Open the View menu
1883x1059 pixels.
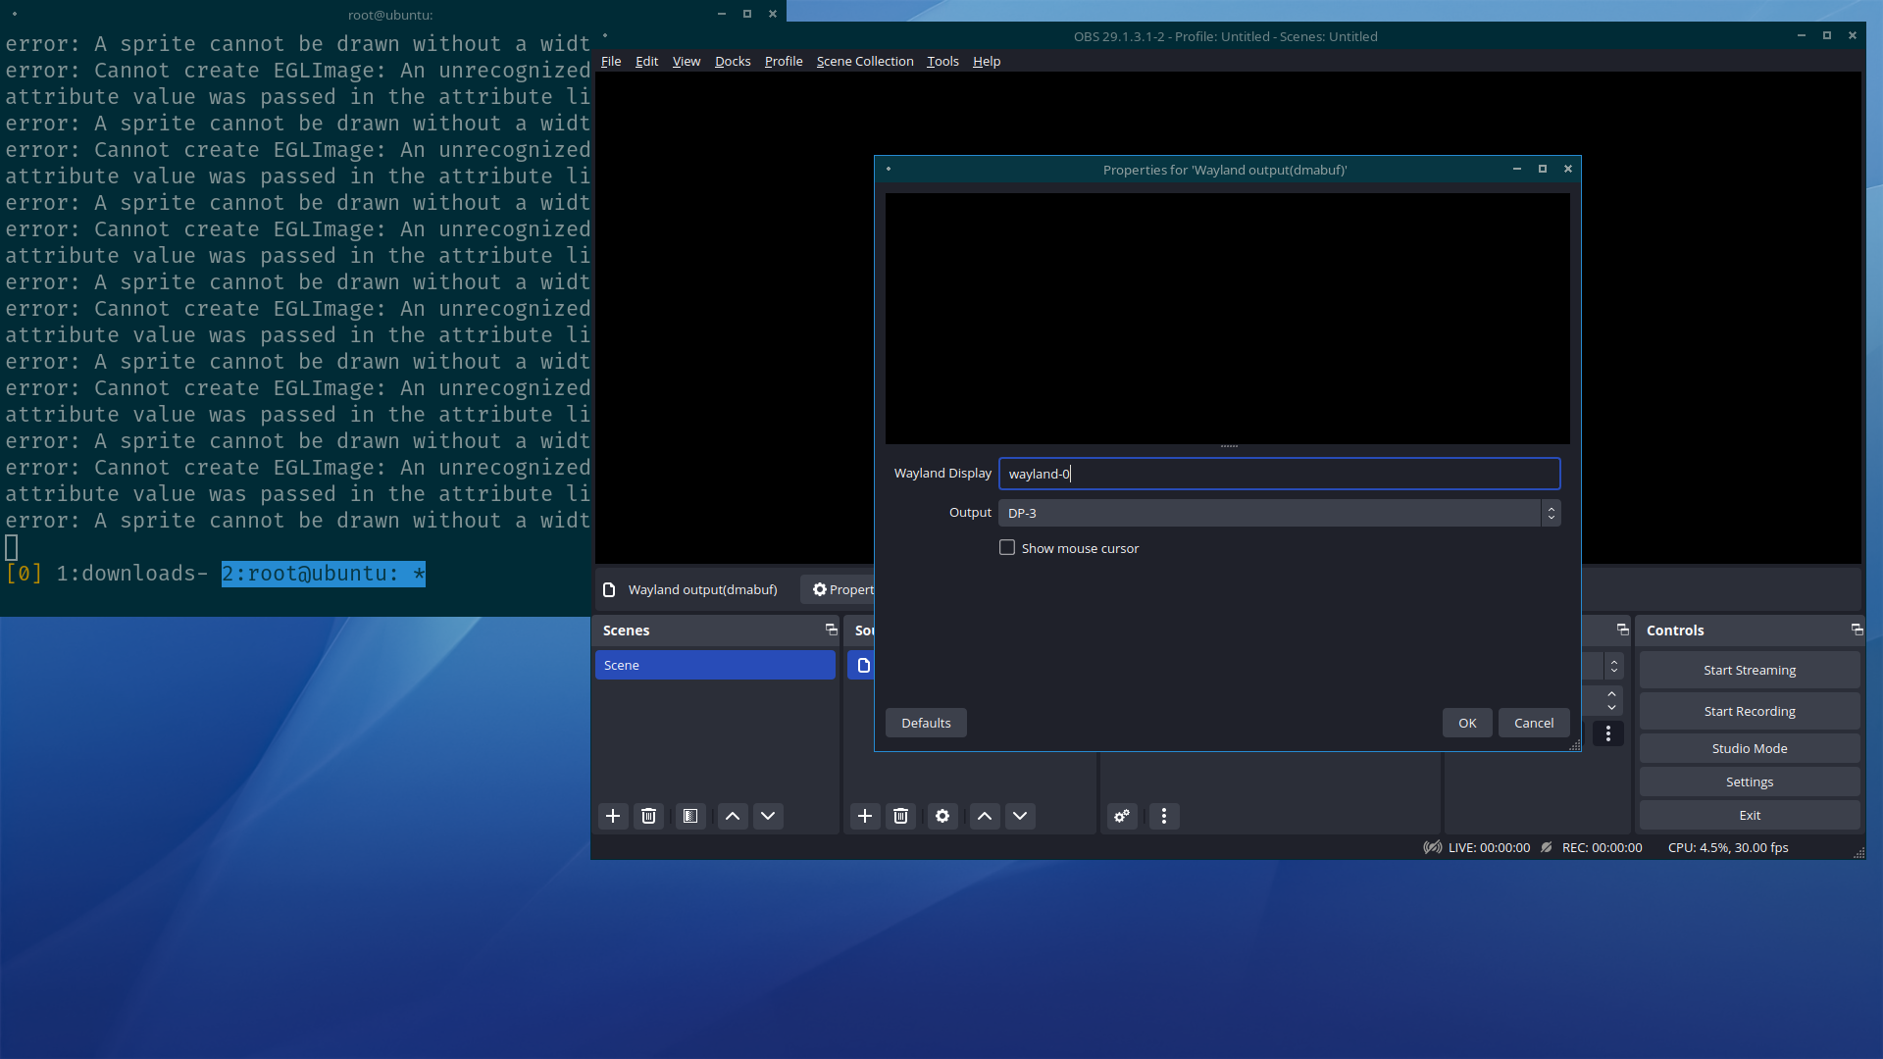pyautogui.click(x=687, y=61)
